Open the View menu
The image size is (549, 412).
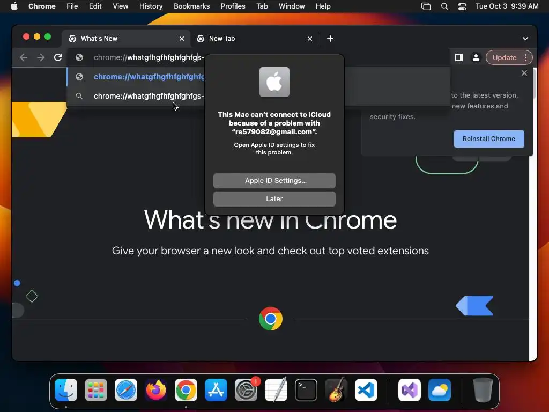(x=120, y=6)
